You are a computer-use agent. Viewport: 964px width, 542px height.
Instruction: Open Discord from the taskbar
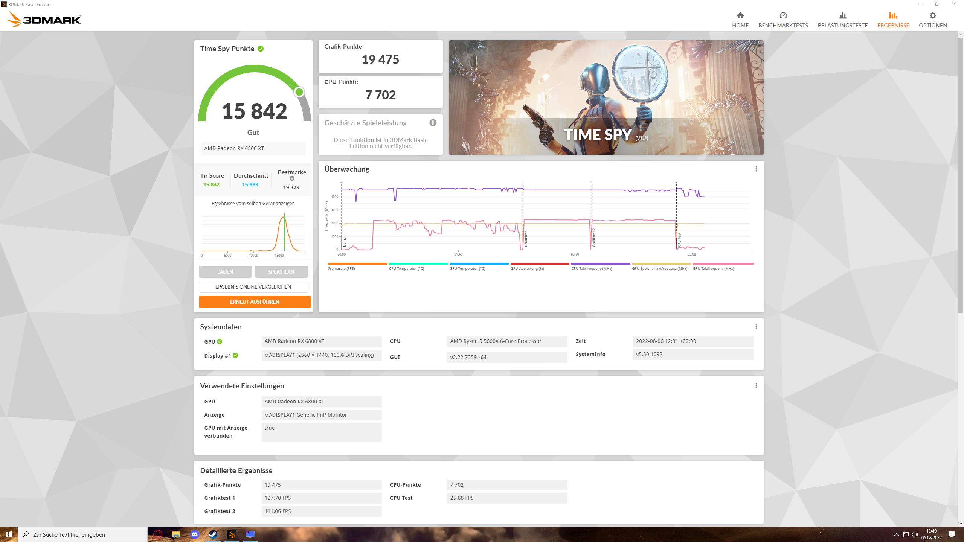(194, 534)
